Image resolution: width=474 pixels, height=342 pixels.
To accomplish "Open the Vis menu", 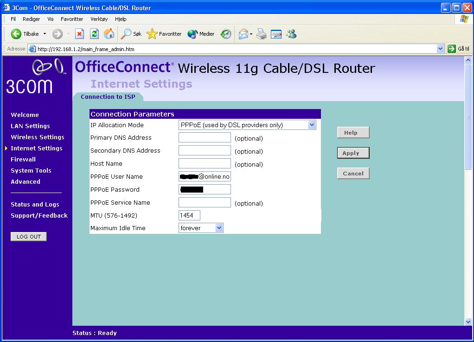I will coord(51,19).
